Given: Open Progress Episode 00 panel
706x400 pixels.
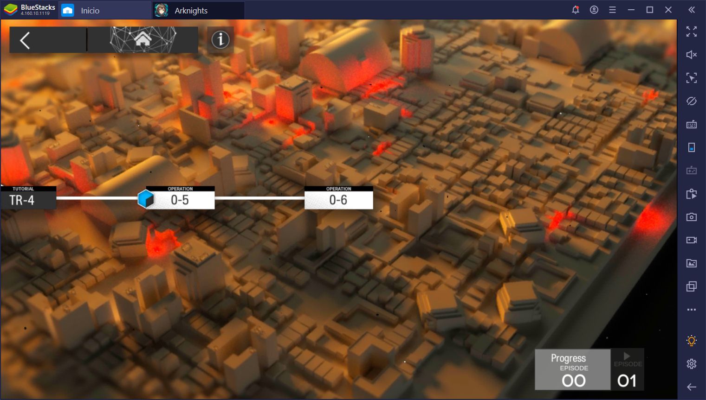Looking at the screenshot, I should coord(573,369).
